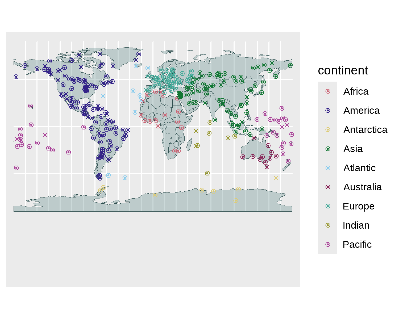This screenshot has width=399, height=319.
Task: Click the Asia legend marker
Action: click(x=328, y=149)
